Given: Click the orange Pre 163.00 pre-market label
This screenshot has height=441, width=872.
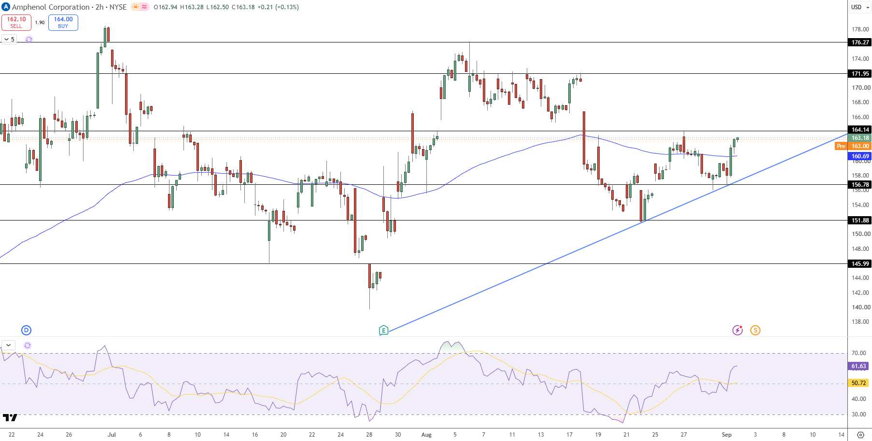Looking at the screenshot, I should click(x=853, y=146).
